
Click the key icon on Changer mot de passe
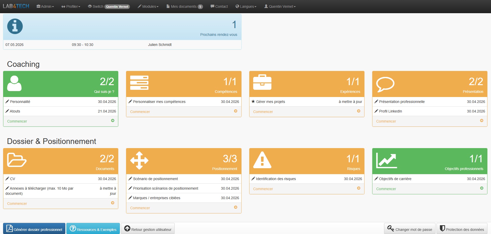[391, 228]
